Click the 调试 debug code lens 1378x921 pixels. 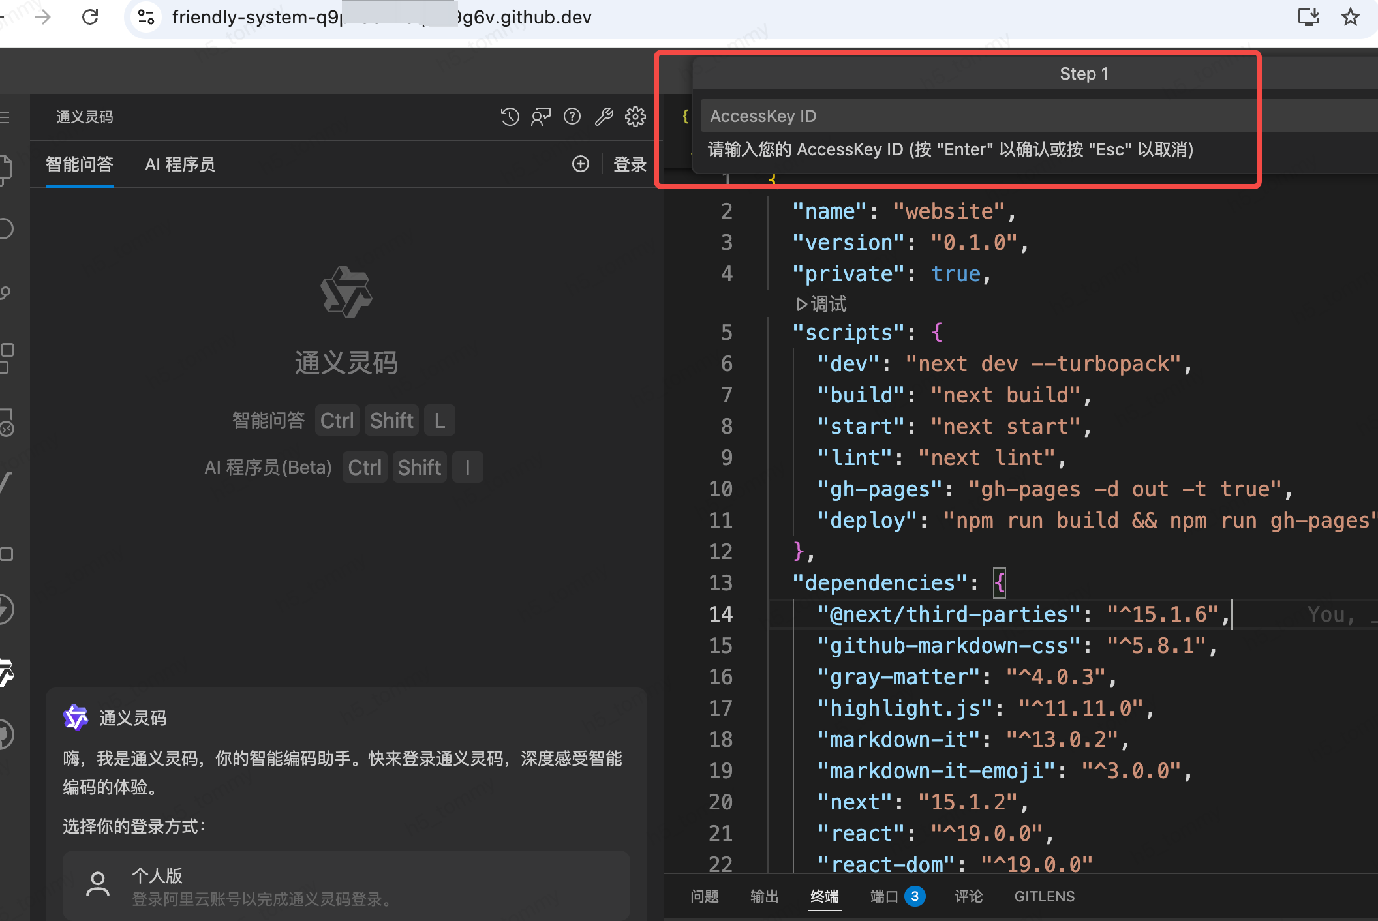pos(821,304)
